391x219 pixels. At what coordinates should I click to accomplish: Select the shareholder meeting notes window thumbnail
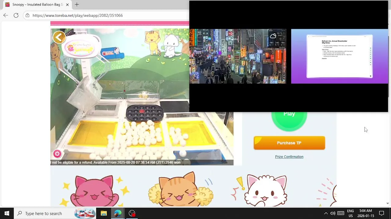pos(339,56)
